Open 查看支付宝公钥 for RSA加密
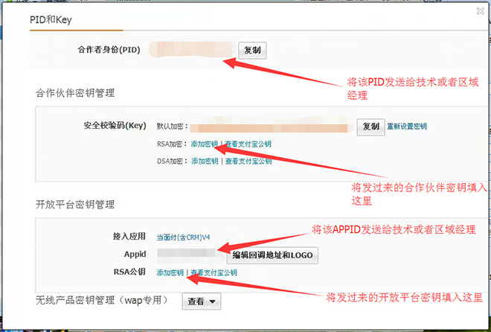The image size is (491, 332). (x=248, y=144)
